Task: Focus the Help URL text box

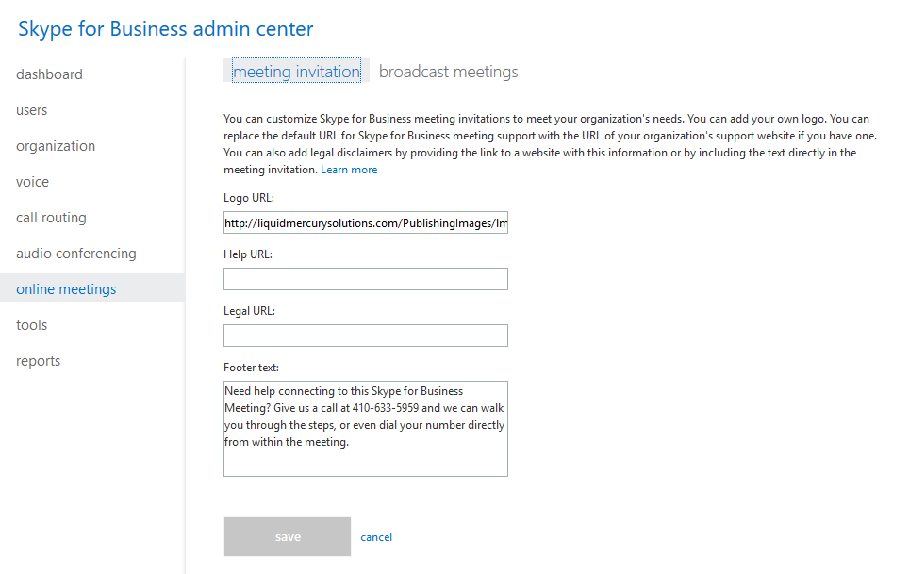Action: coord(366,279)
